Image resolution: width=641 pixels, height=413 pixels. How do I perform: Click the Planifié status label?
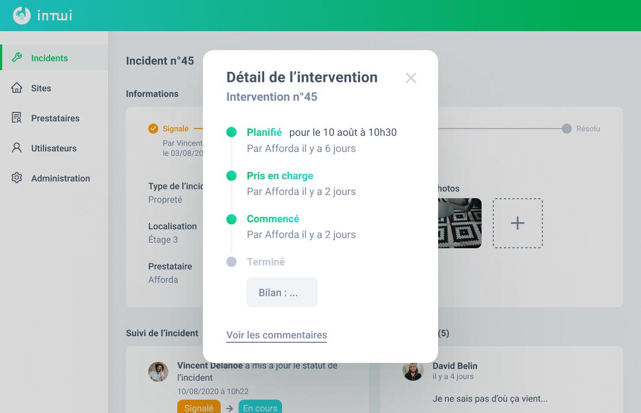(264, 132)
